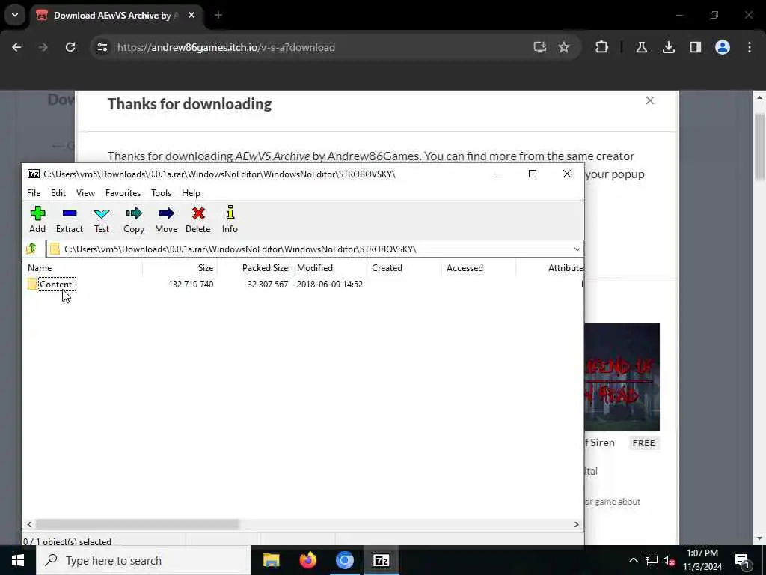This screenshot has width=766, height=575.
Task: Bookmark this page with star icon
Action: pos(564,47)
